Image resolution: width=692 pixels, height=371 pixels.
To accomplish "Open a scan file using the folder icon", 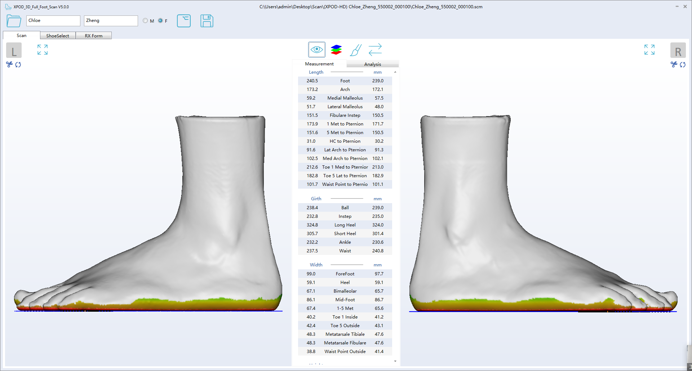I will coord(13,21).
